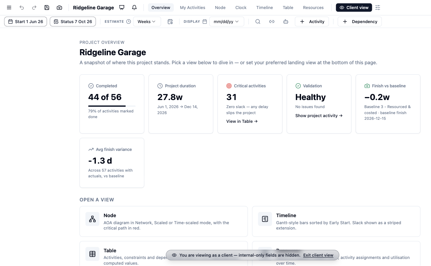
Task: Click the link chain icon
Action: pyautogui.click(x=272, y=21)
